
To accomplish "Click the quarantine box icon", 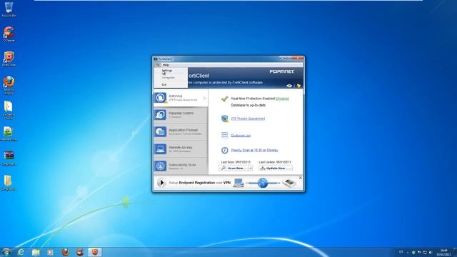I will [224, 119].
